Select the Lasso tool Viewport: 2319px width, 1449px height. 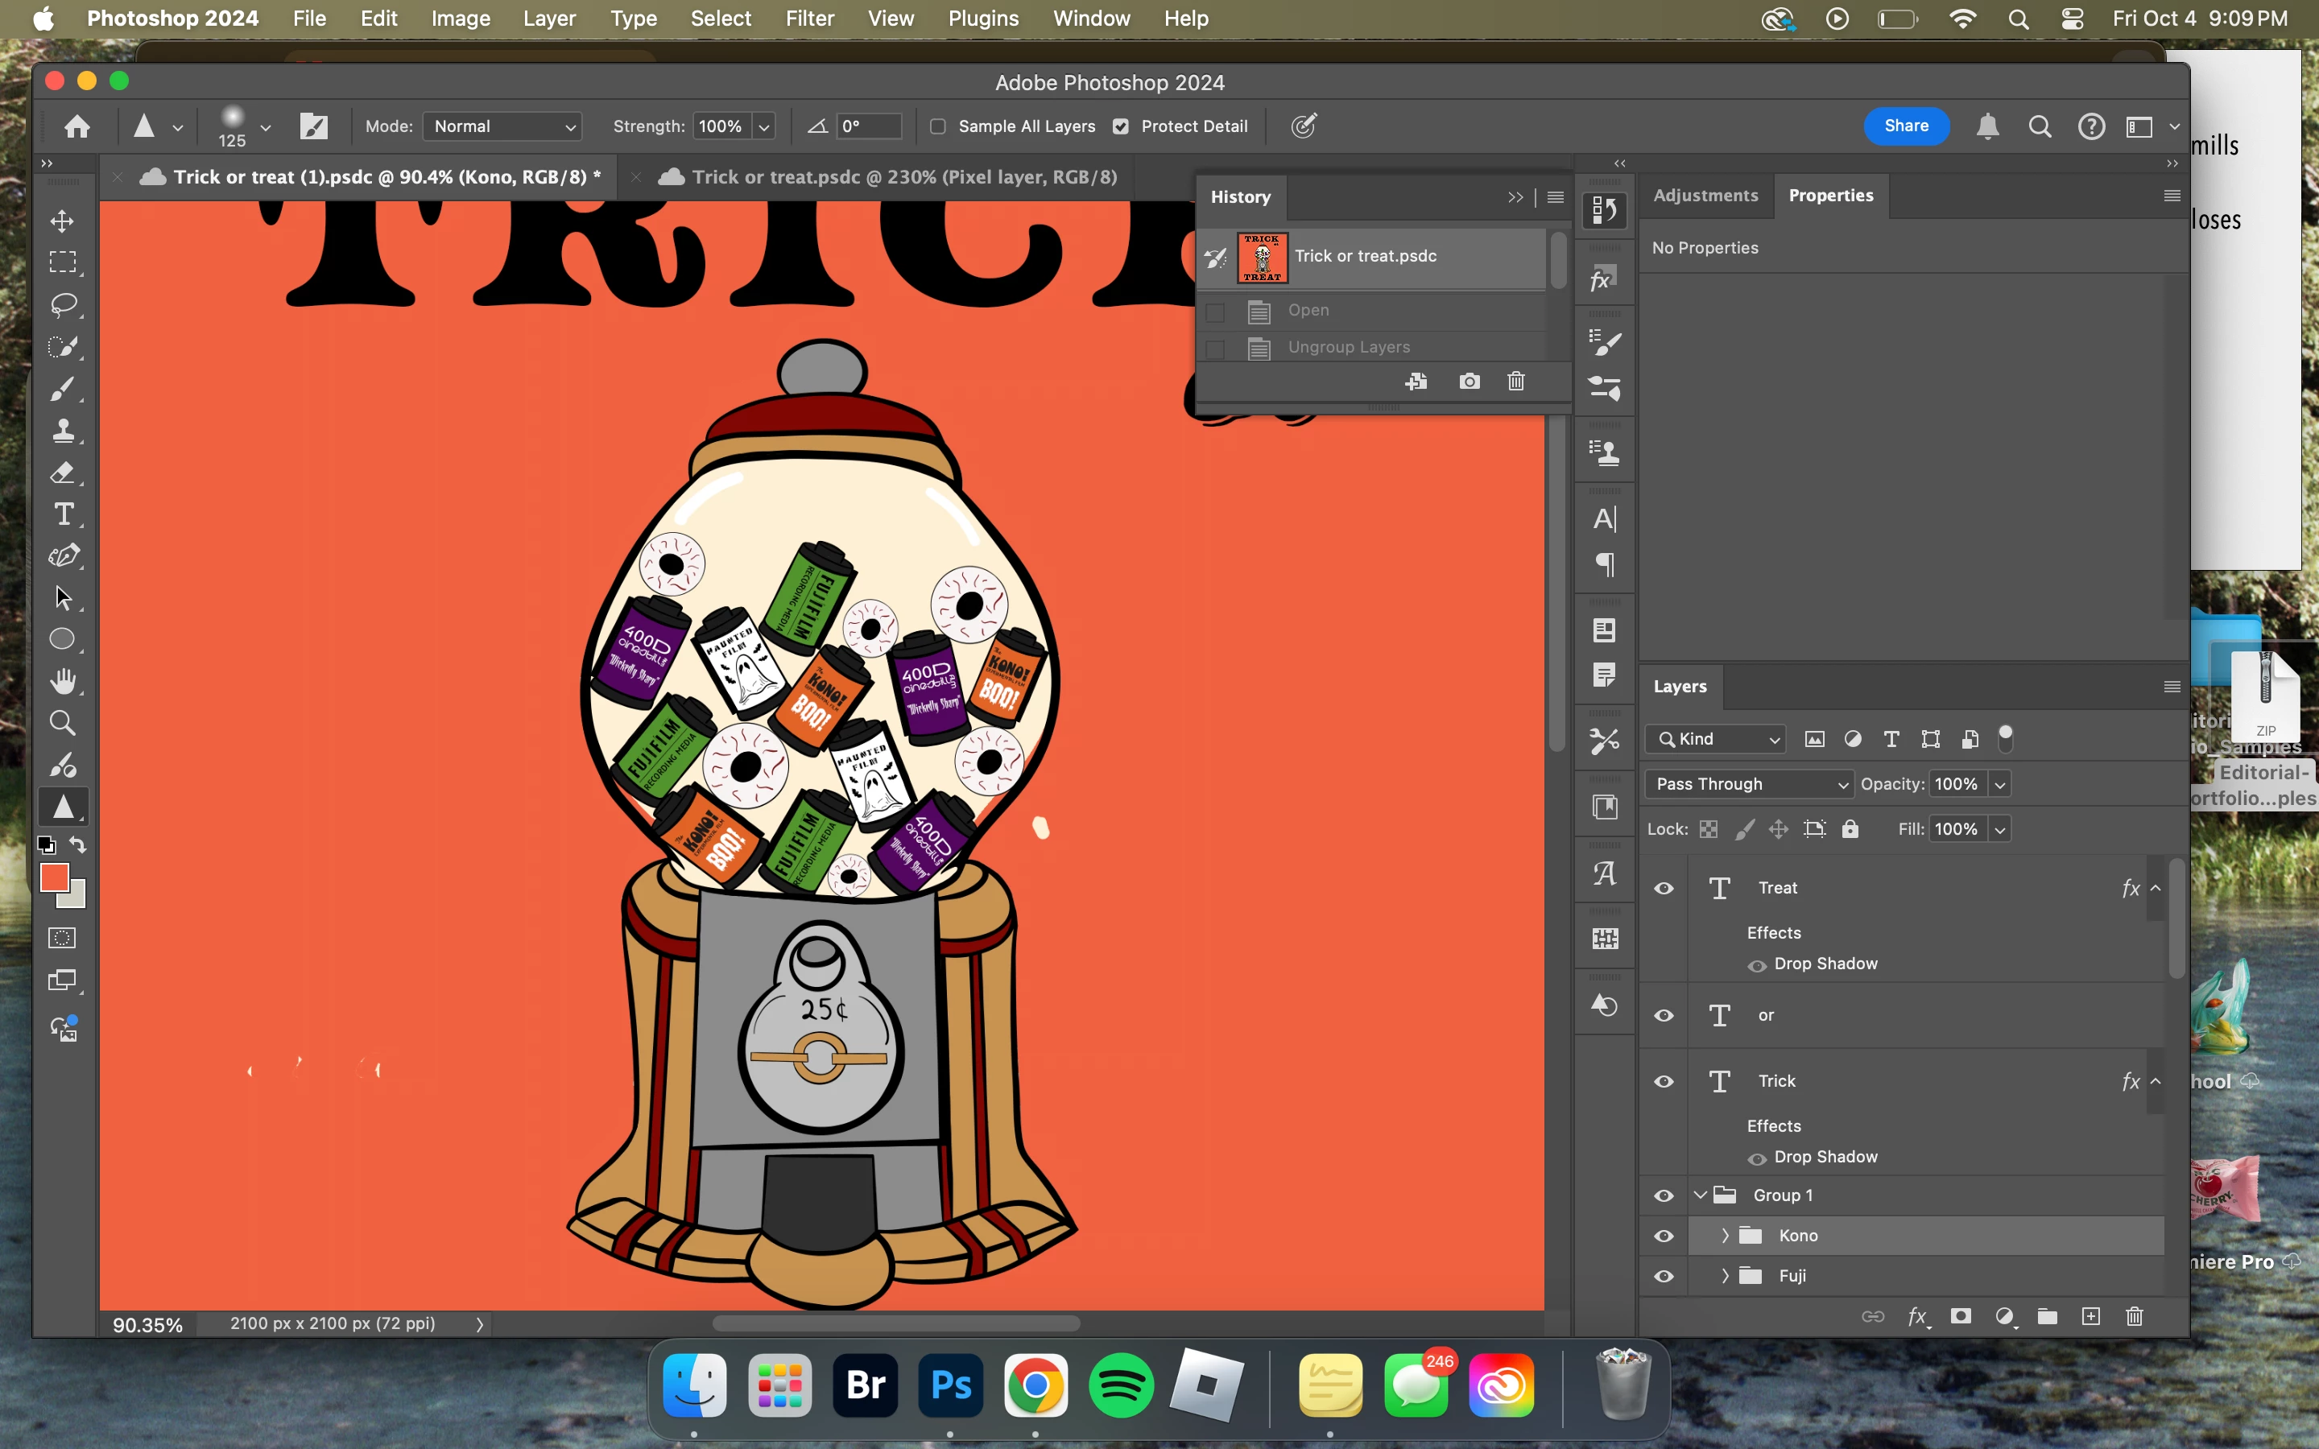62,305
